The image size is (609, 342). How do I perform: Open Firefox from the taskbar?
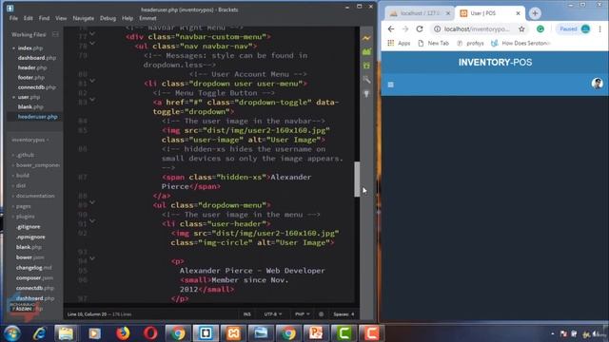[123, 333]
